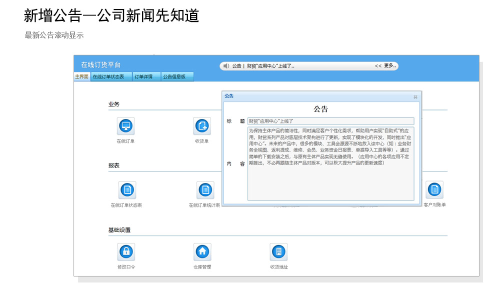Click the 标题 input field in dialog
This screenshot has height=290, width=500.
(x=330, y=121)
